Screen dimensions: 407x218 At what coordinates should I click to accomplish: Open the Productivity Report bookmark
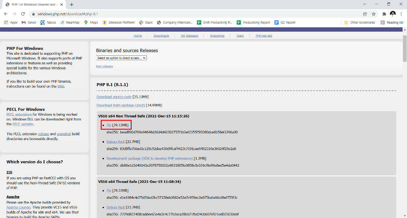(x=253, y=23)
